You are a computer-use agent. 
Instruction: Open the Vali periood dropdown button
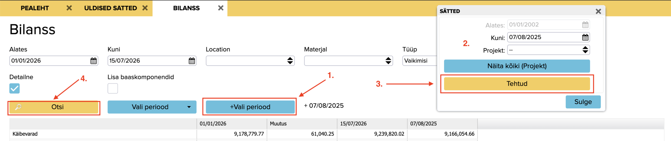click(152, 107)
